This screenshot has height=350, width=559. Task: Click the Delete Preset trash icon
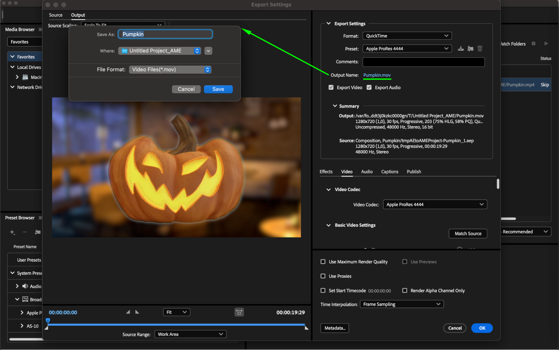(x=480, y=49)
